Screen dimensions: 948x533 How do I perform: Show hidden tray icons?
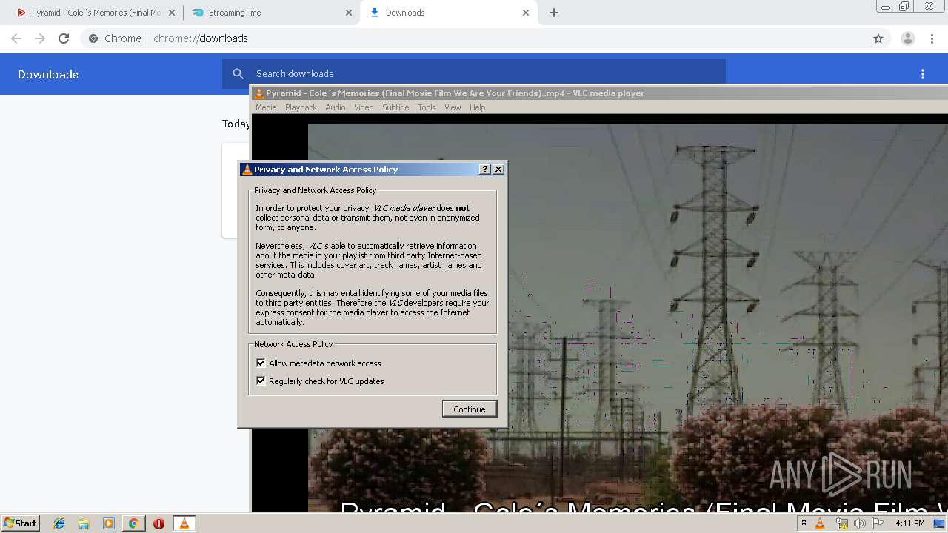coord(804,523)
